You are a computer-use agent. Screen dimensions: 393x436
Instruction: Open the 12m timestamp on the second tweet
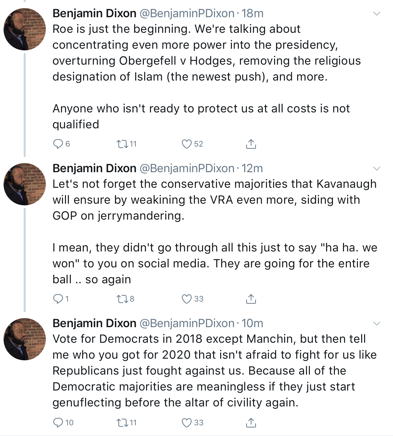point(252,168)
